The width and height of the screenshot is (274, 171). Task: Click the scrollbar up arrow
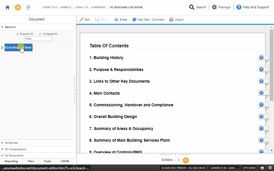[x=271, y=27]
